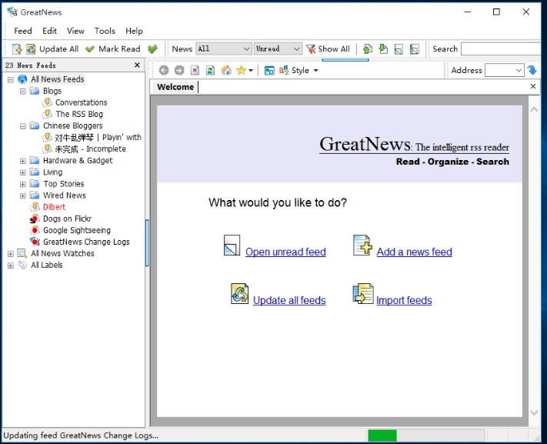Click the Update All feeds toolbar button
The image size is (547, 444).
tap(52, 49)
